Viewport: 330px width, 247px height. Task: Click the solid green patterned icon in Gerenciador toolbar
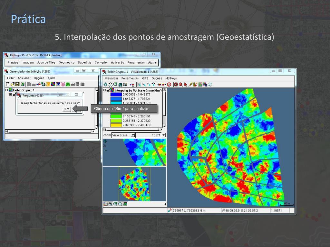click(x=68, y=84)
